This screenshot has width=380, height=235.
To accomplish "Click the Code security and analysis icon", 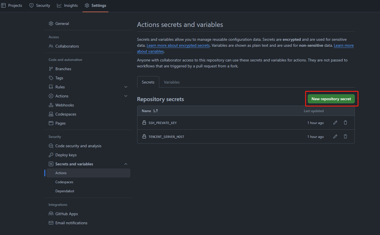I will tap(51, 146).
